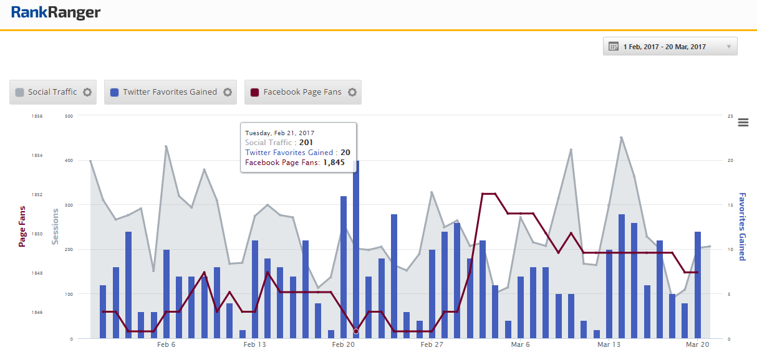757x360 pixels.
Task: Click the RankRanger logo
Action: (x=55, y=12)
